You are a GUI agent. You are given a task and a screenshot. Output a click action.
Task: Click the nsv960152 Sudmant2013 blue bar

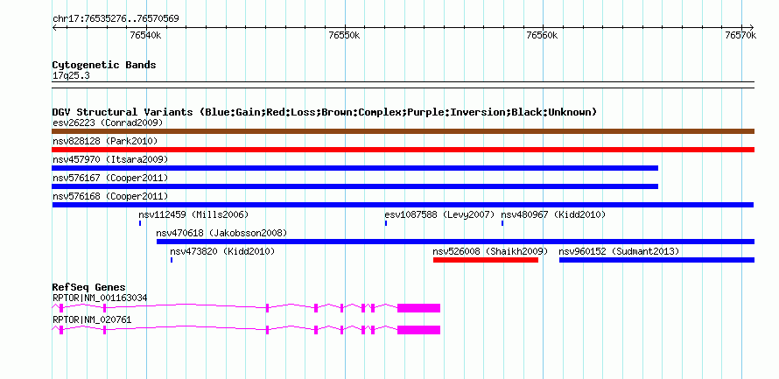click(656, 260)
